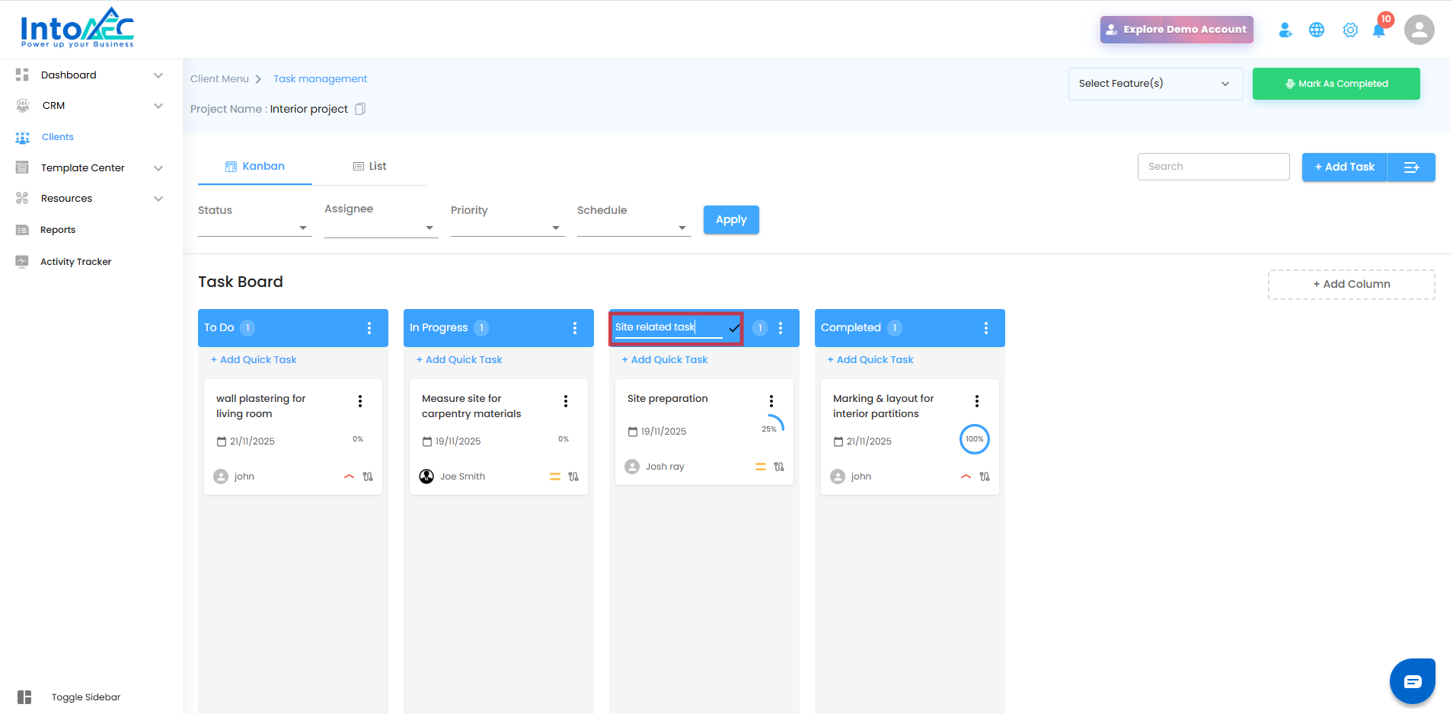Open To Do column options menu
The width and height of the screenshot is (1453, 714).
[369, 328]
